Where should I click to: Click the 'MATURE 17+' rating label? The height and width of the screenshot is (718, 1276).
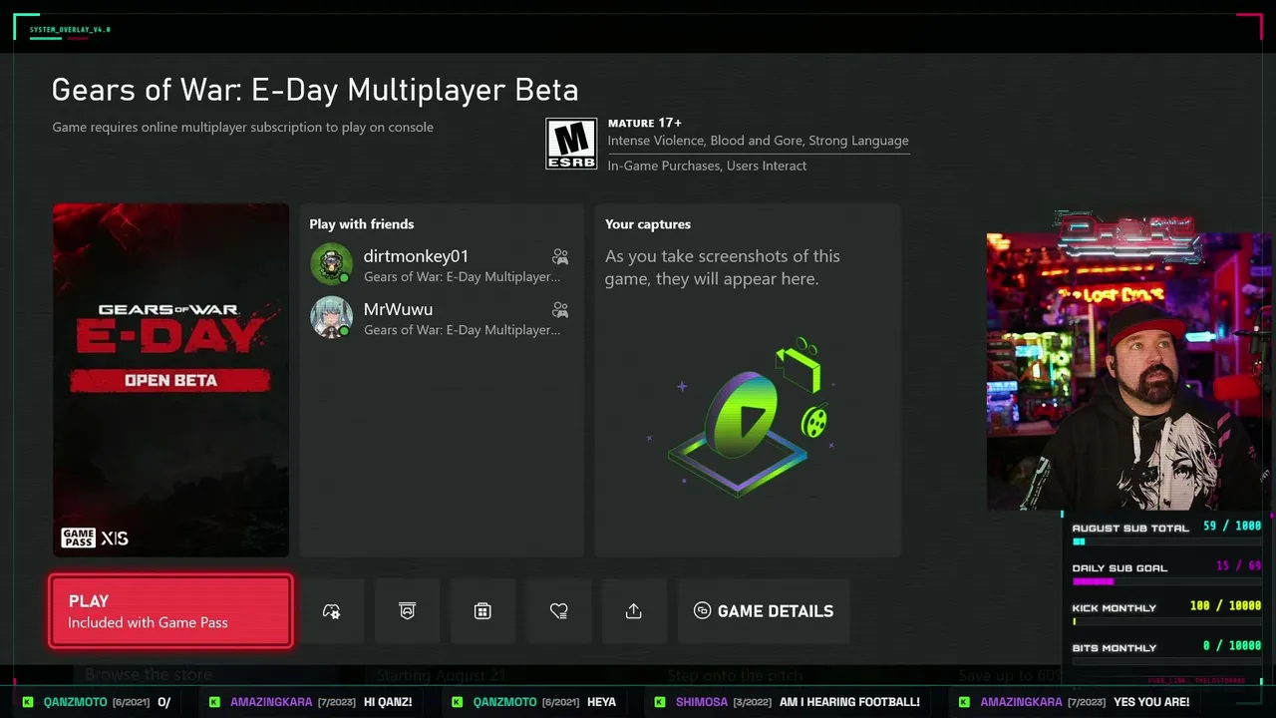pos(645,123)
